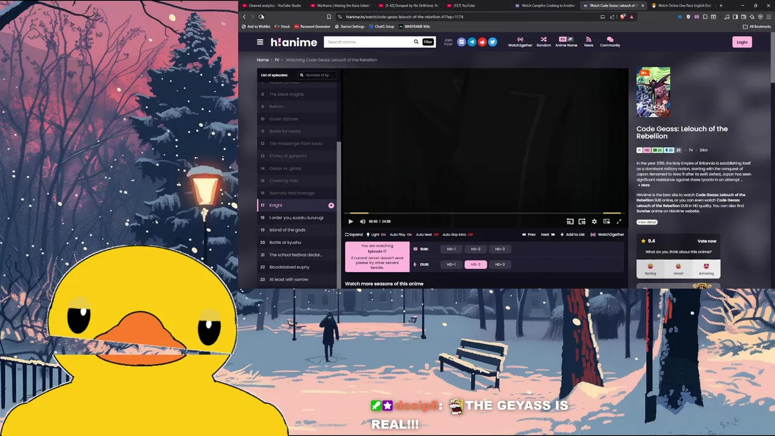The height and width of the screenshot is (436, 775).
Task: Click Vote now link
Action: coord(707,241)
